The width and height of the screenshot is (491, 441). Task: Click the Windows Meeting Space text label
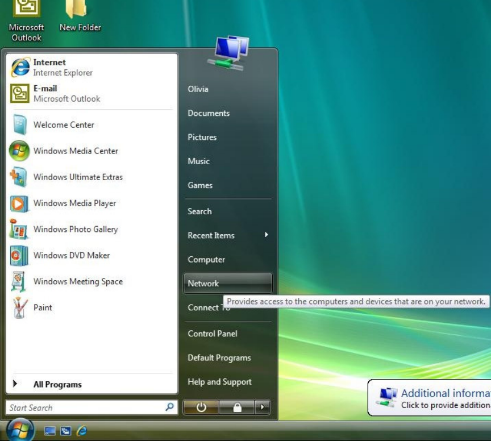point(78,281)
